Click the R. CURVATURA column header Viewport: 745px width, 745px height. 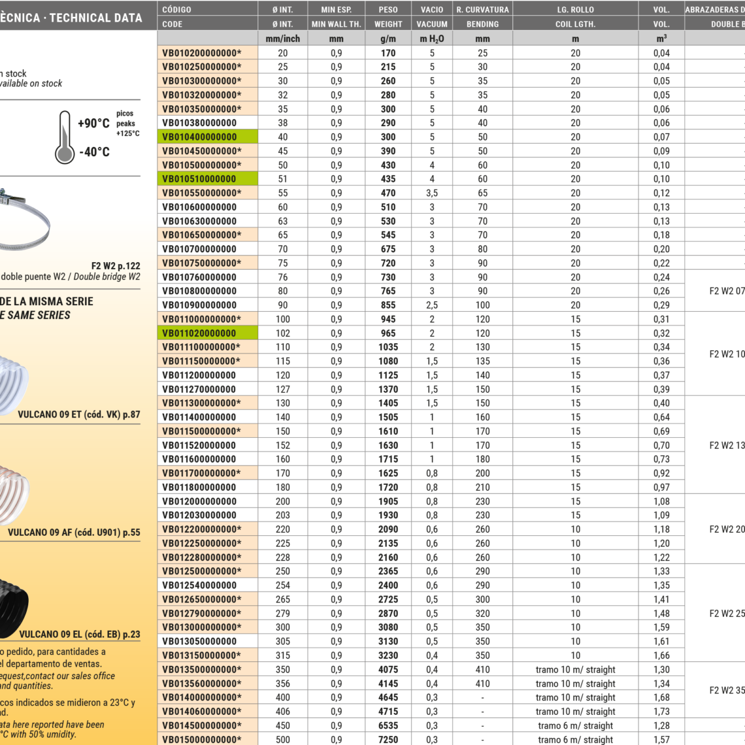click(x=482, y=10)
